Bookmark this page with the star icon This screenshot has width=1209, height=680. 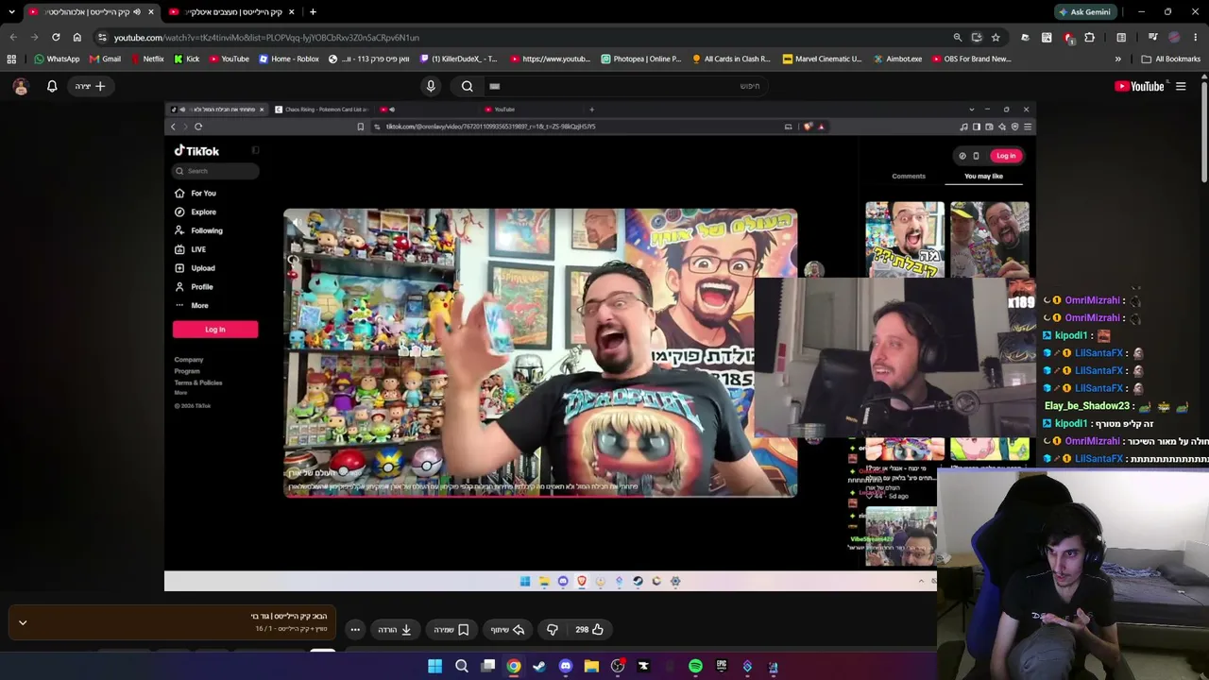[x=995, y=38]
